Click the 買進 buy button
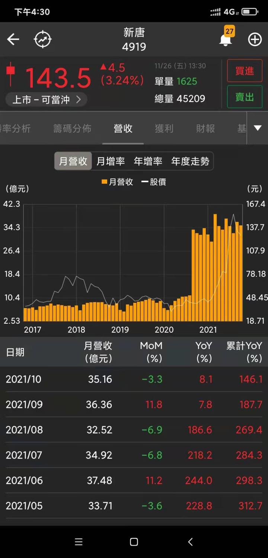 pos(245,71)
